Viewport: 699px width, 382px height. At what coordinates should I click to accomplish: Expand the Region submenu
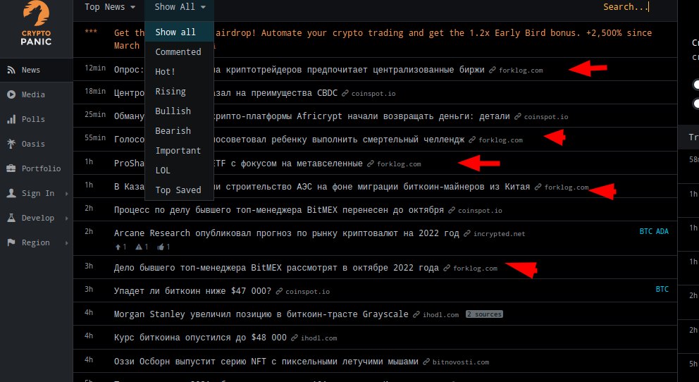66,242
